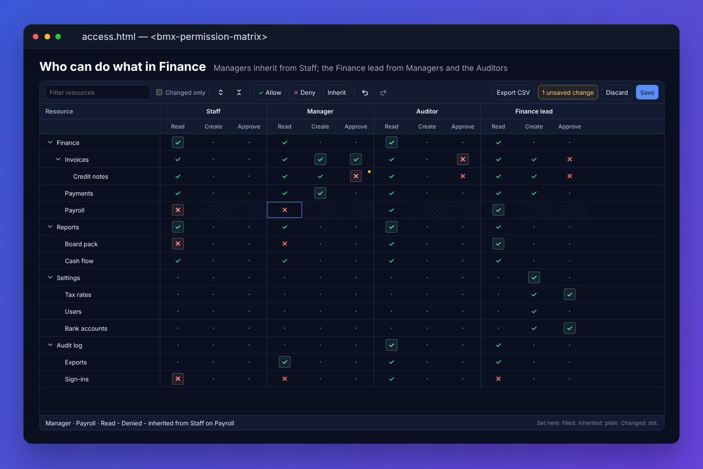Select Auditor Approve deny mark on Invoices
The width and height of the screenshot is (703, 469).
(463, 159)
